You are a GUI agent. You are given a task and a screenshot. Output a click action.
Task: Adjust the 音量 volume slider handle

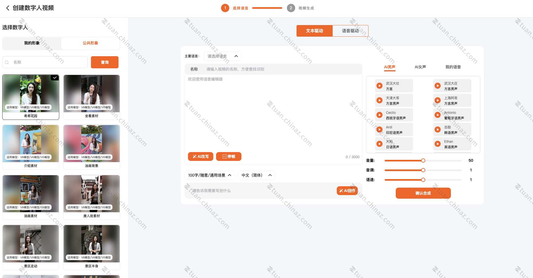click(423, 161)
